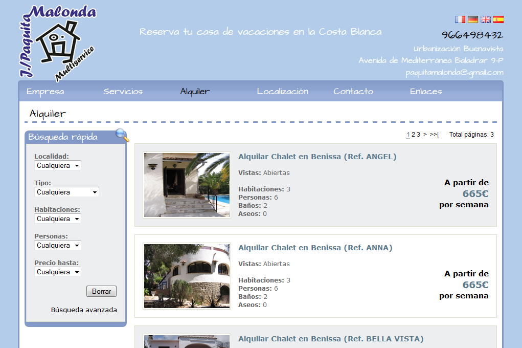
Task: Open the Localización menu item
Action: point(282,91)
